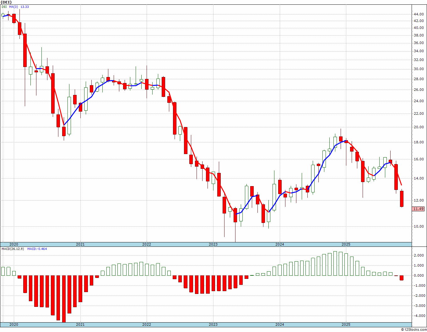Screen dimensions: 427x332
Task: Select the 40.00 price axis label
Action: [418, 28]
